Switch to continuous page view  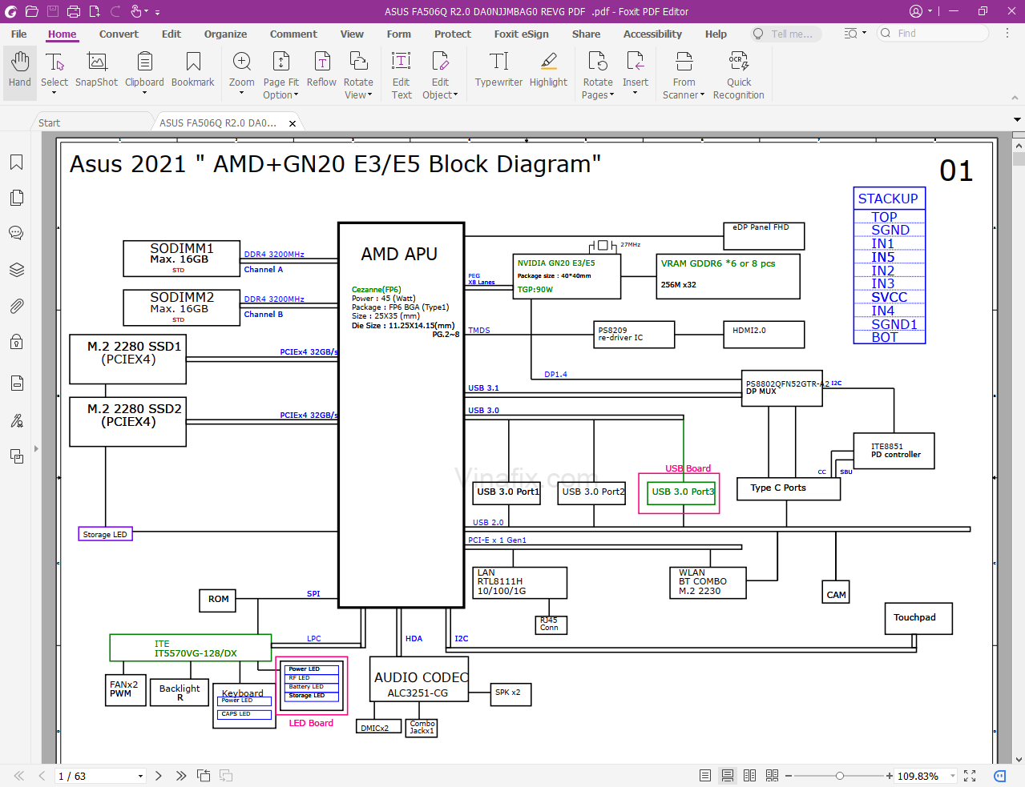(x=728, y=776)
